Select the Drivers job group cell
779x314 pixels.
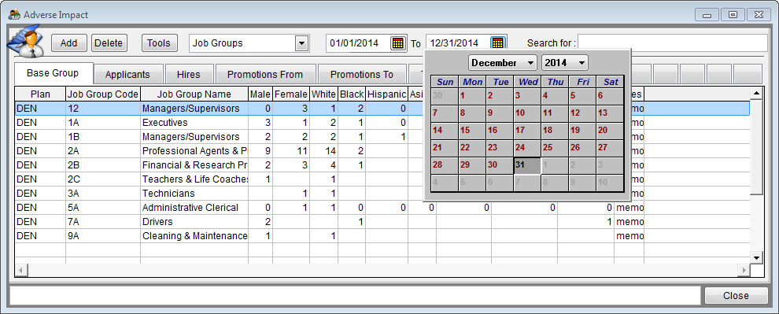coord(194,222)
